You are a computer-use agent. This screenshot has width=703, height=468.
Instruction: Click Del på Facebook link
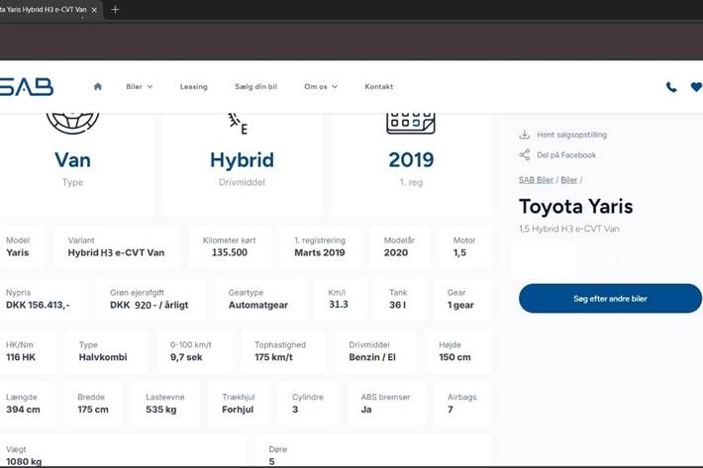click(x=566, y=155)
